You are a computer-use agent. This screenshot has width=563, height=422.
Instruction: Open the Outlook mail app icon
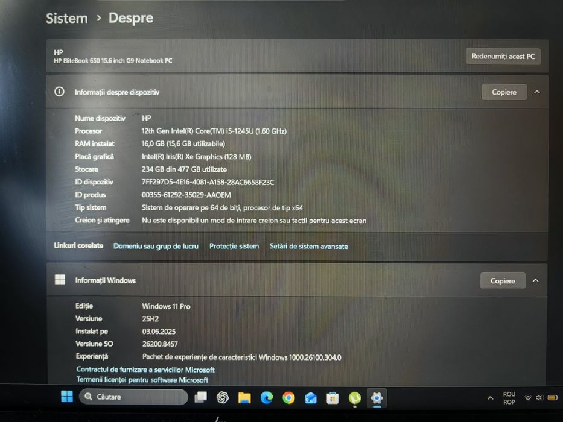311,398
